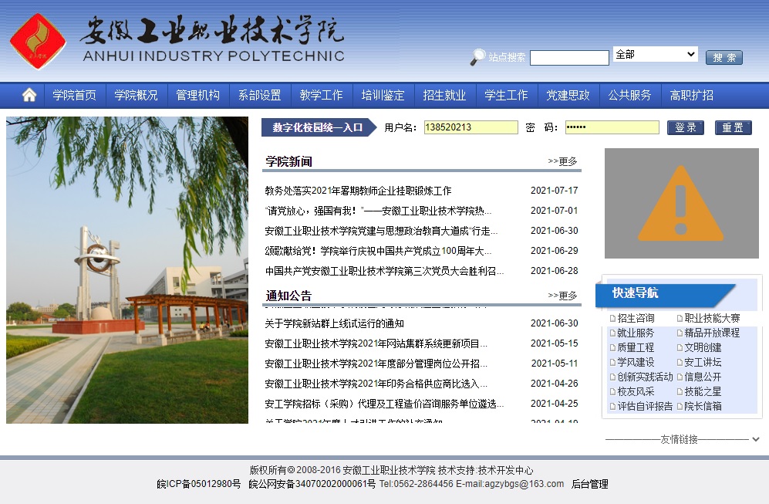Open notice 安工学院招标（采购）代理
769x504 pixels.
(x=384, y=404)
